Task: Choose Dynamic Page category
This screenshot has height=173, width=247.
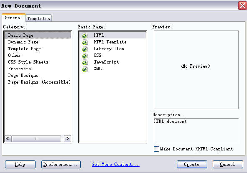Action: 23,42
